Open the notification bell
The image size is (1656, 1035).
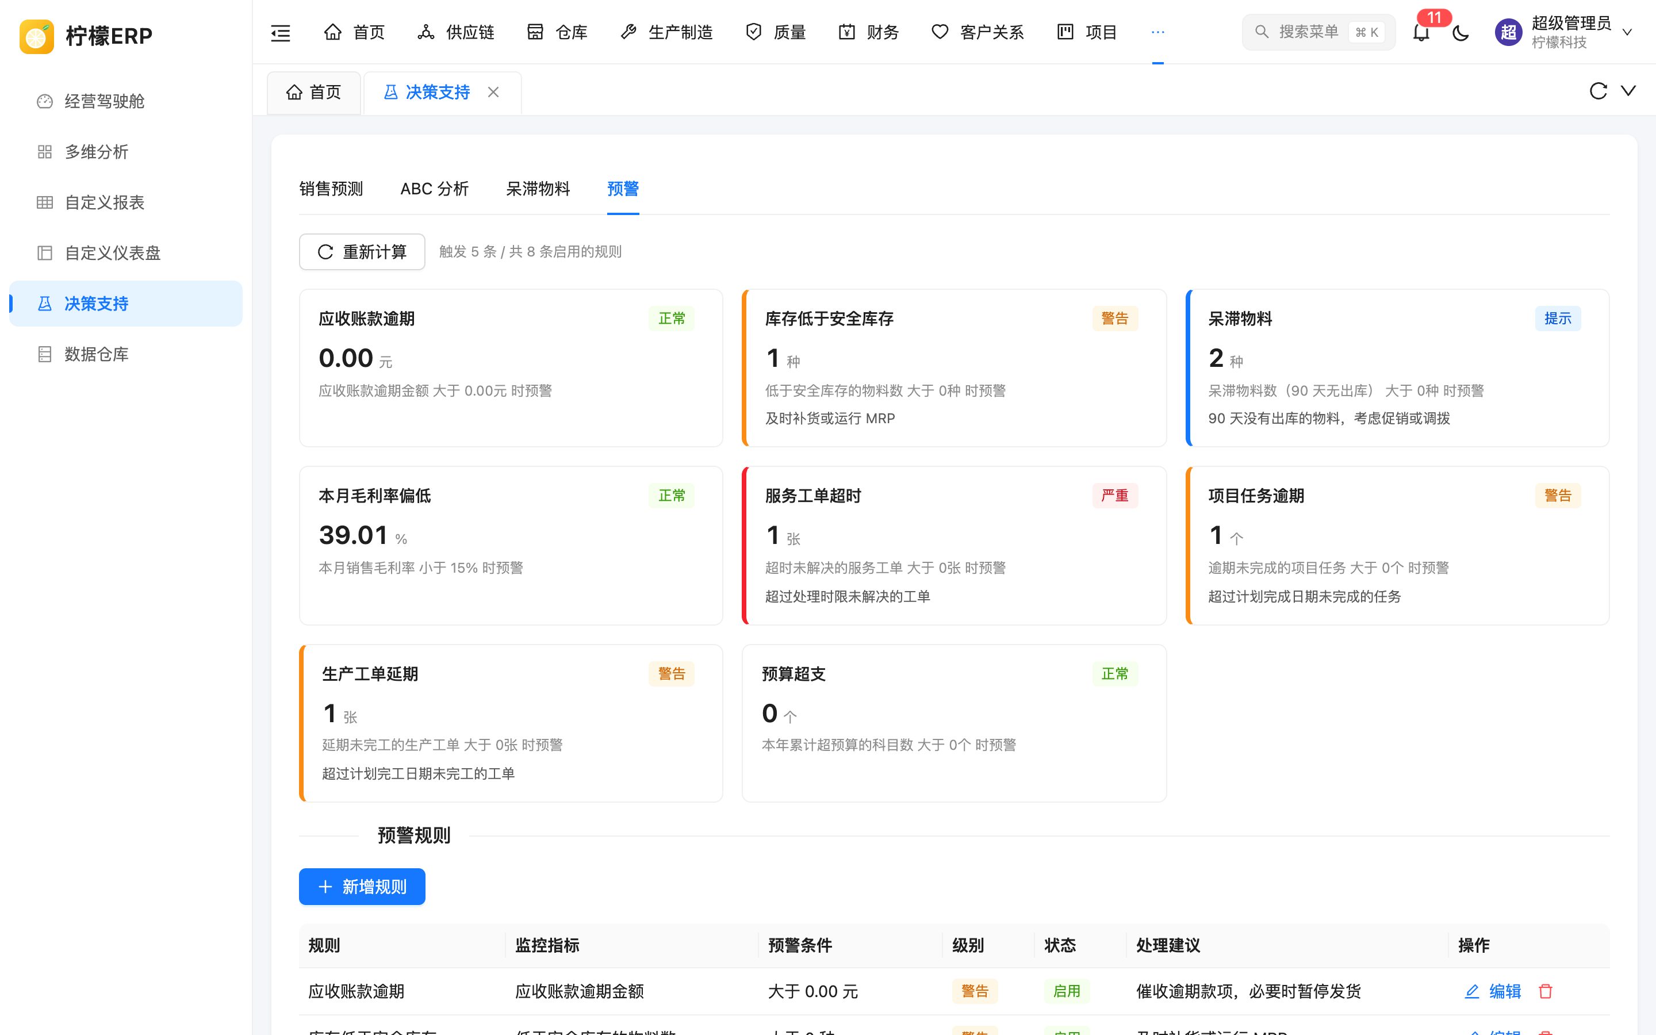click(1421, 32)
